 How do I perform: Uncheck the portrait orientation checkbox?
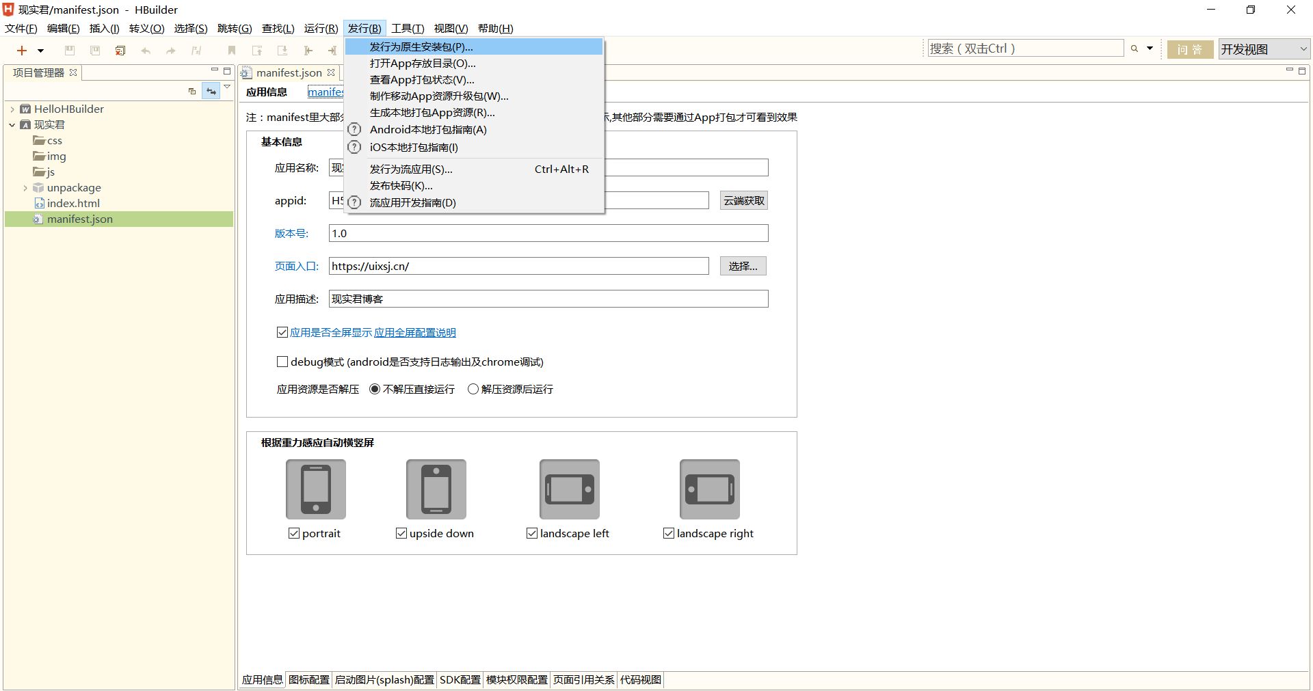(x=294, y=534)
